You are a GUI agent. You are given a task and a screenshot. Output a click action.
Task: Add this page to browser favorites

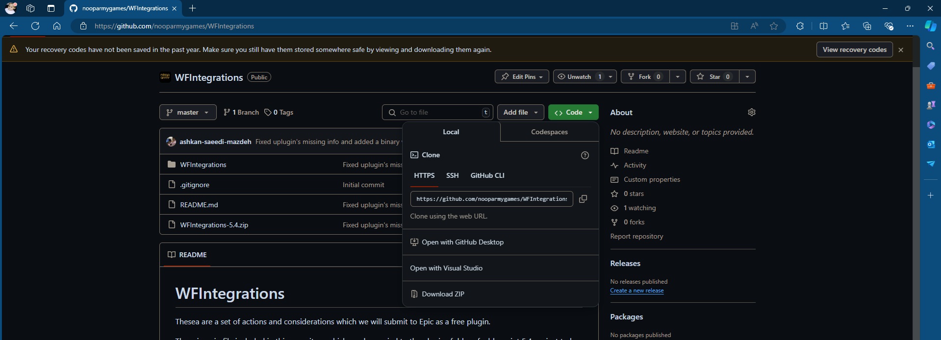tap(774, 26)
